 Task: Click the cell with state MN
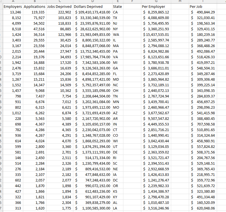pyautogui.click(x=118, y=102)
